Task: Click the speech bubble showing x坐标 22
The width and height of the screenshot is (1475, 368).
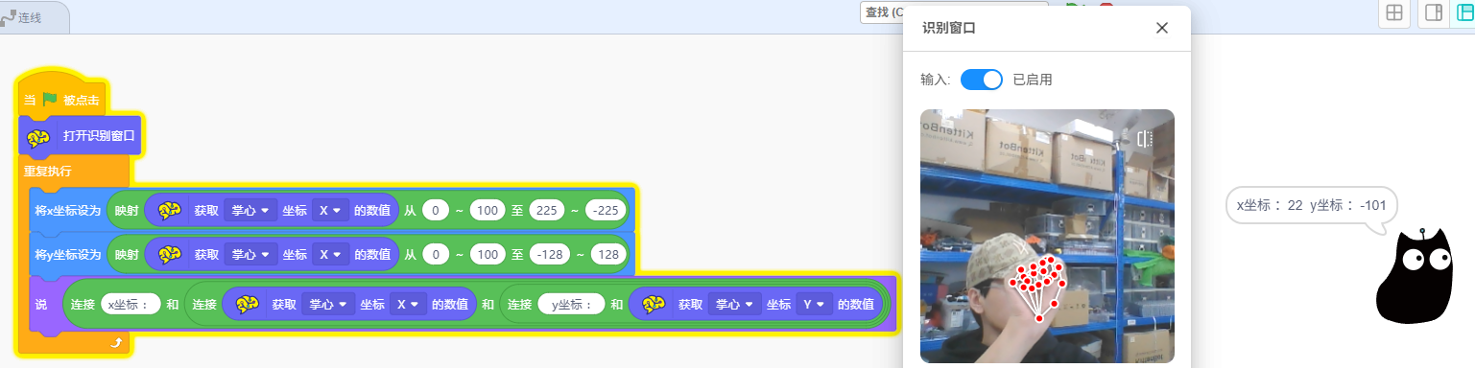Action: click(x=1312, y=205)
